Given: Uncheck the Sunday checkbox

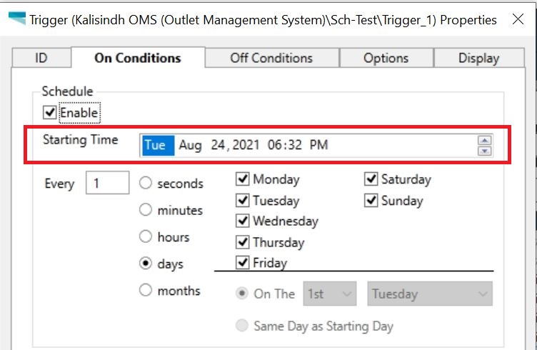Looking at the screenshot, I should point(371,201).
